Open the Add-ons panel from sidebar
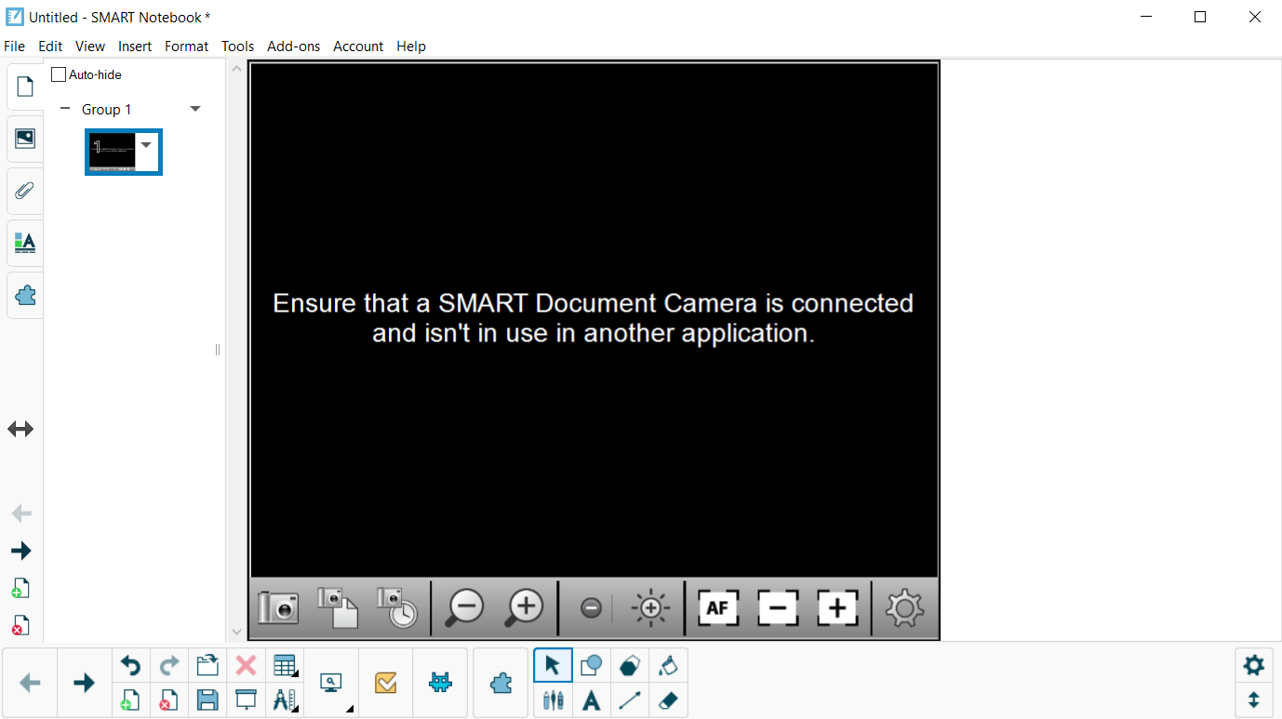 coord(24,295)
